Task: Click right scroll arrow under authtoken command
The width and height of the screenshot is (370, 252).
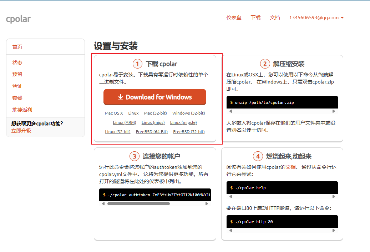Action: pos(207,203)
